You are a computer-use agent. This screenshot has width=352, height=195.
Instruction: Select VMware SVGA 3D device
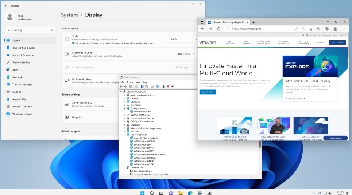(x=142, y=111)
